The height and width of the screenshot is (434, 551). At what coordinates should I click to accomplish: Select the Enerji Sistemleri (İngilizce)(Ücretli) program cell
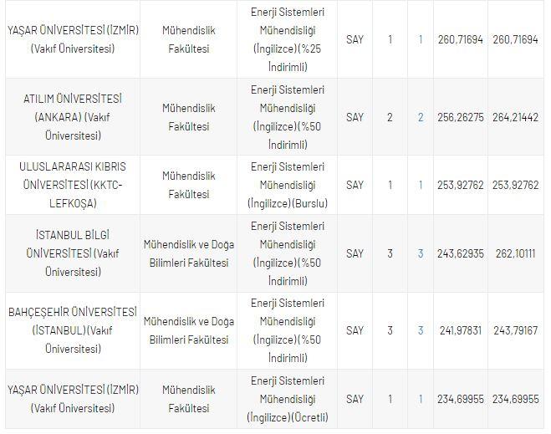(x=288, y=399)
